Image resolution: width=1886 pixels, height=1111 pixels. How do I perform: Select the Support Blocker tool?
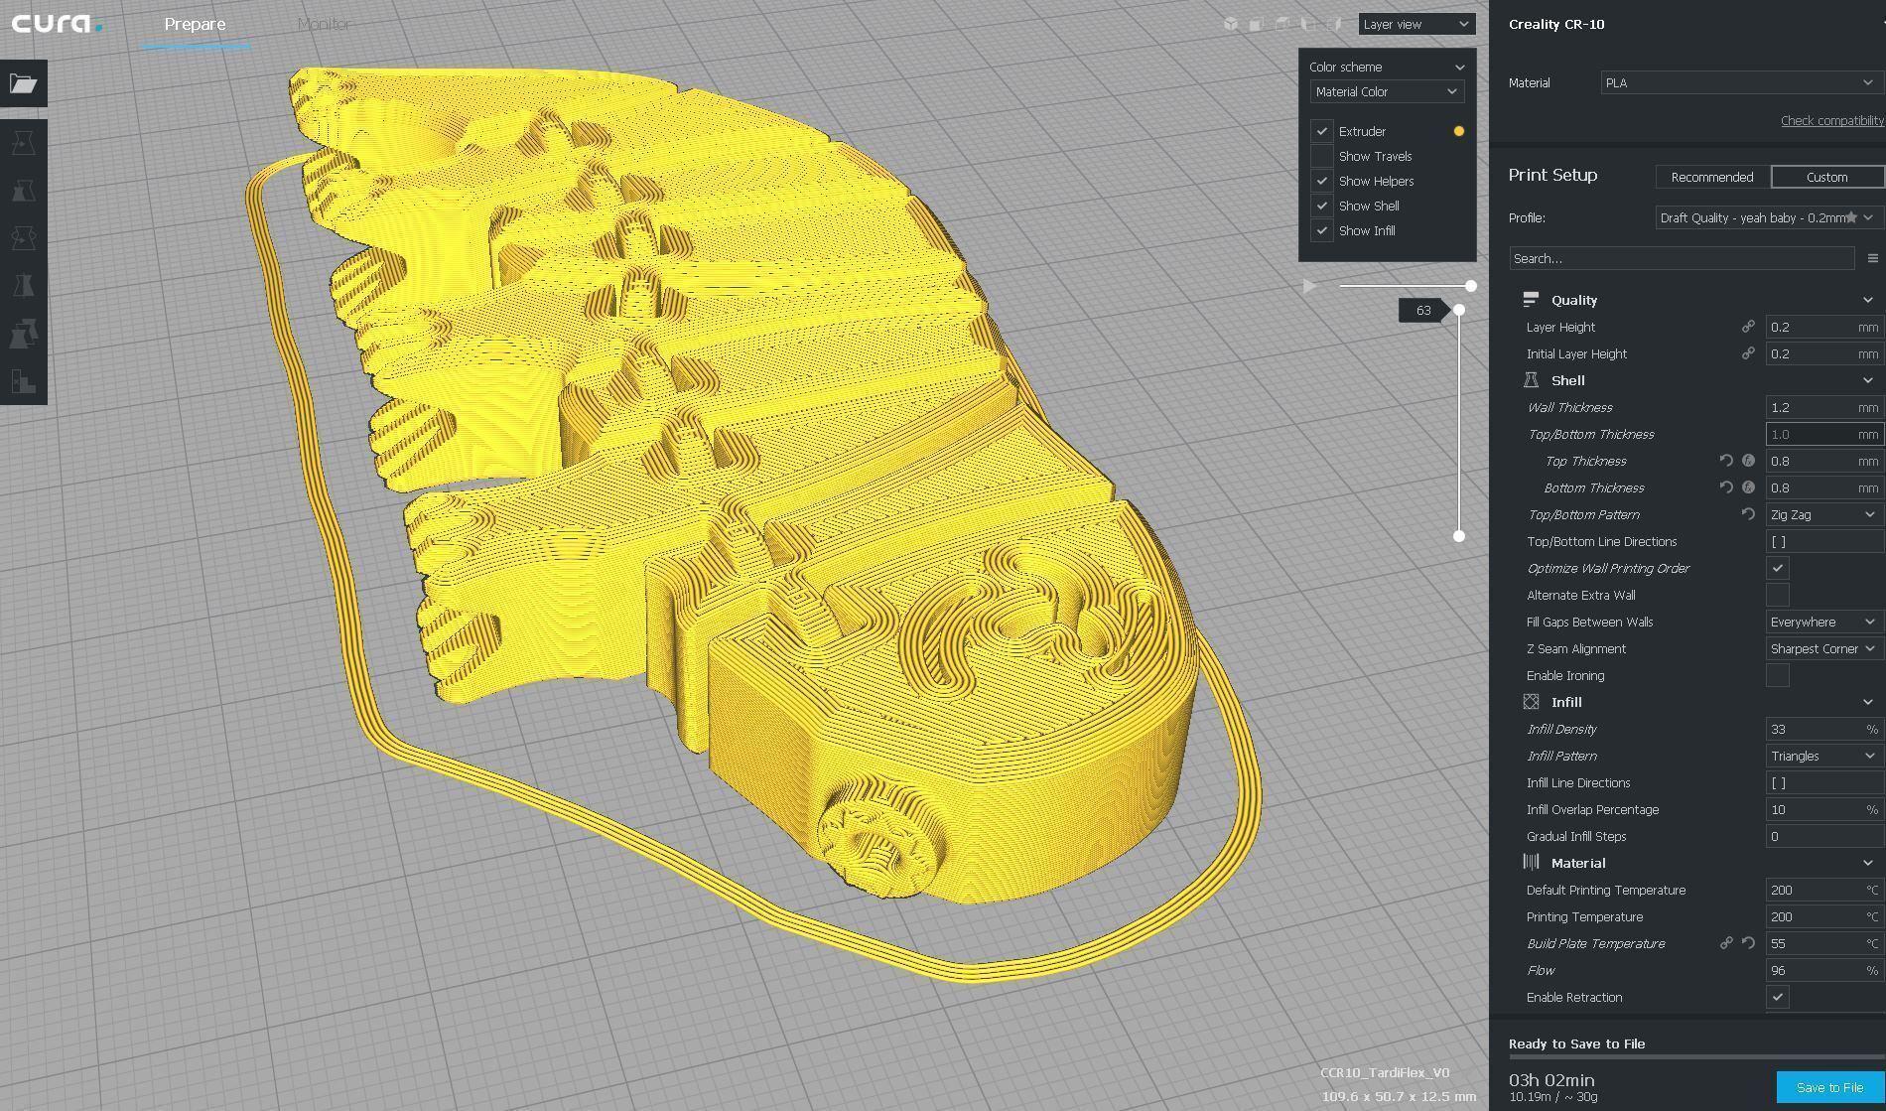click(x=24, y=381)
